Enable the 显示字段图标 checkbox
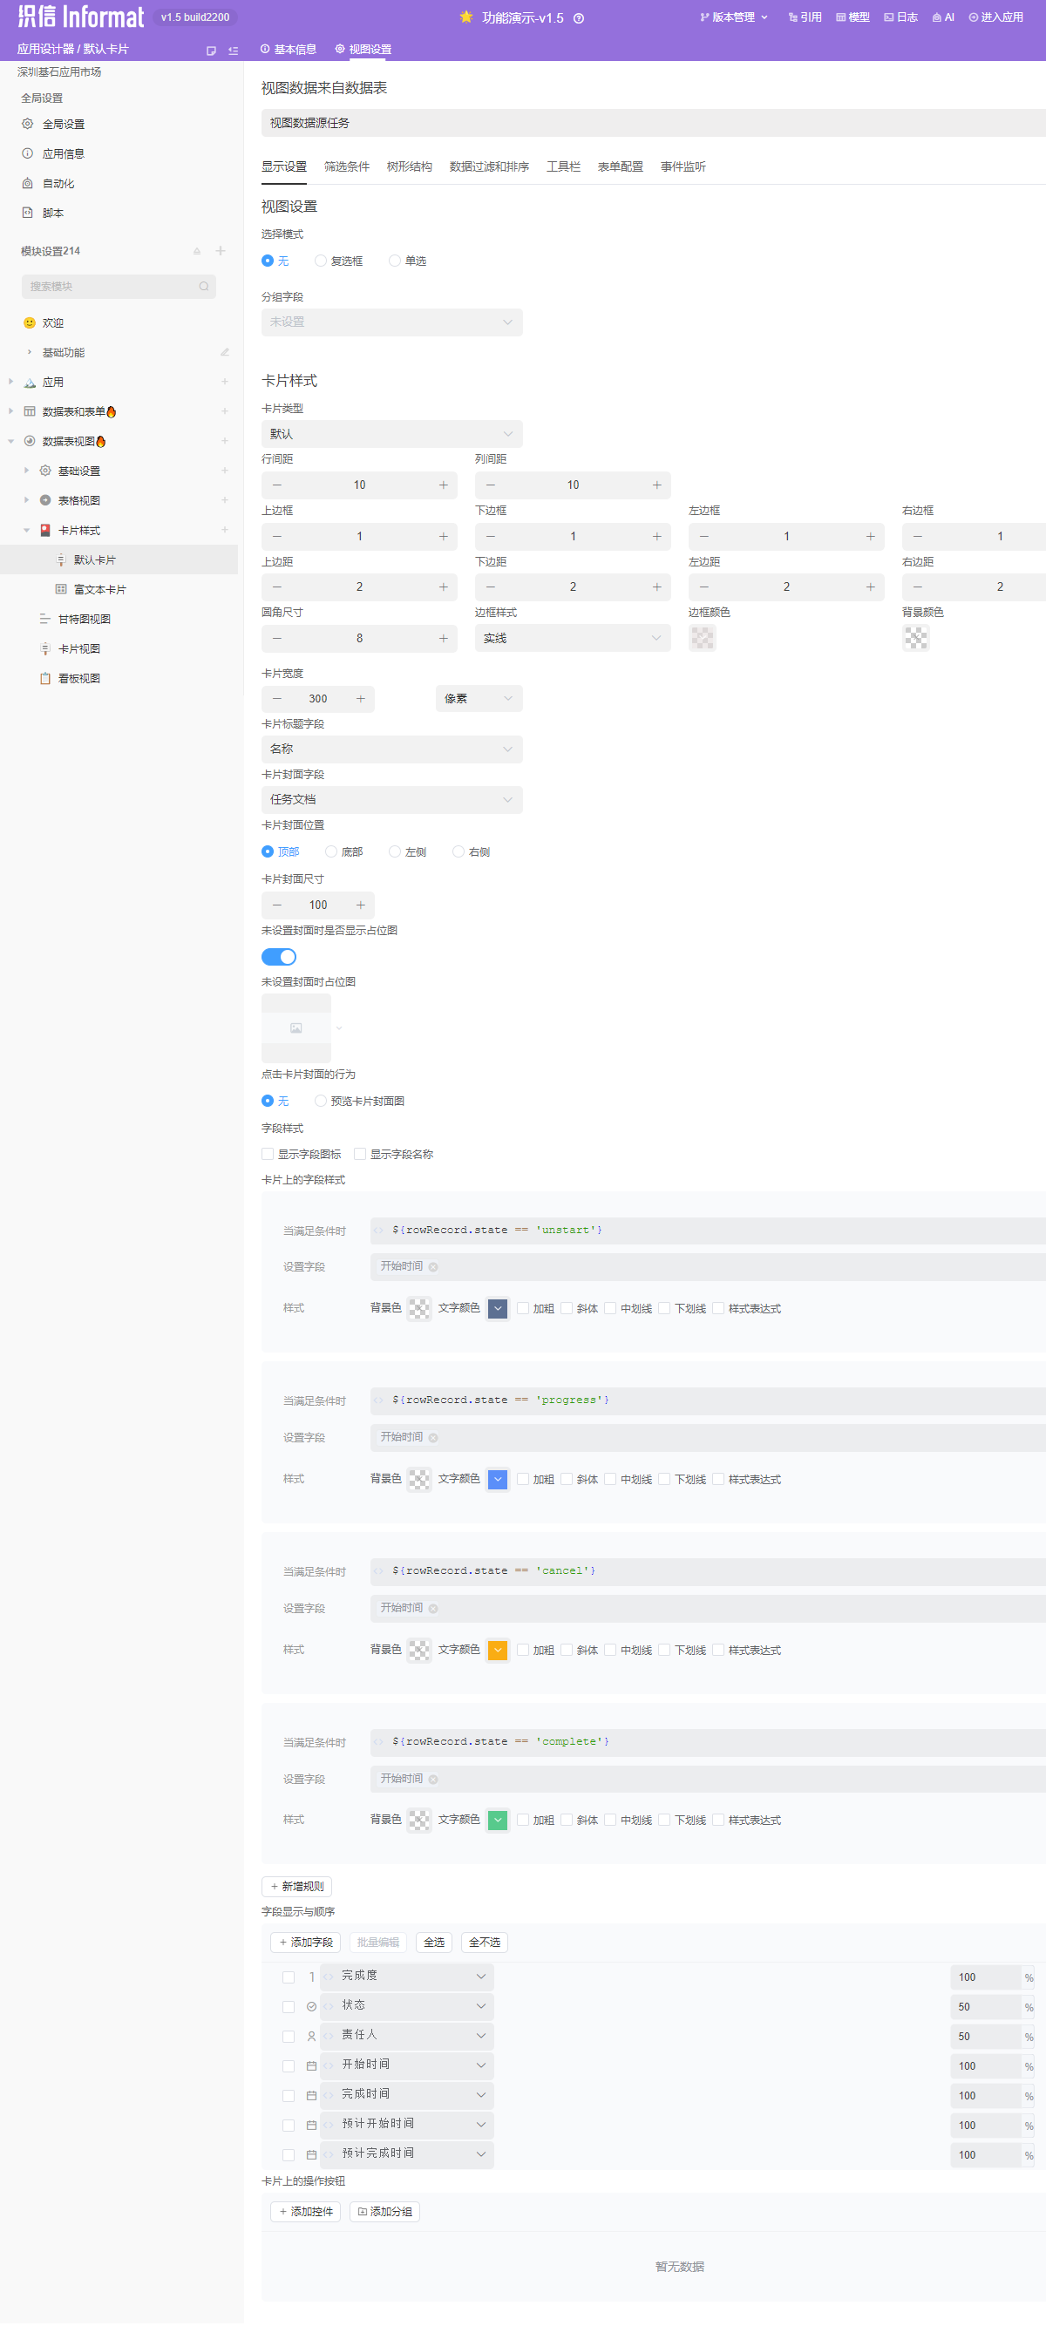This screenshot has height=2326, width=1046. [268, 1154]
